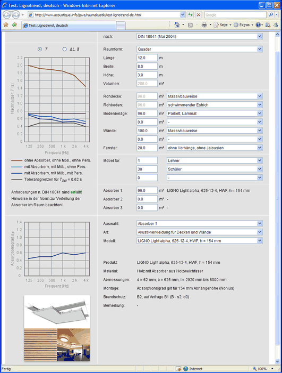Screen dimensions: 282x373
Task: Click the Home toolbar icon
Action: point(177,25)
